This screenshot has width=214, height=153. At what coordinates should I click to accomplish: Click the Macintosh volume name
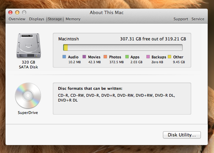(x=68, y=39)
